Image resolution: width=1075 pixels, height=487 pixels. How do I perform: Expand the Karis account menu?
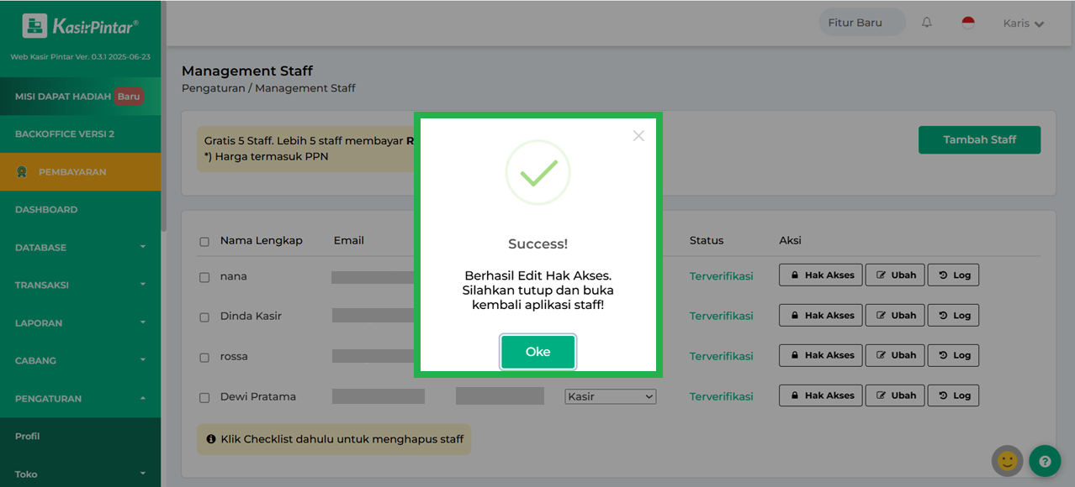click(x=1023, y=24)
